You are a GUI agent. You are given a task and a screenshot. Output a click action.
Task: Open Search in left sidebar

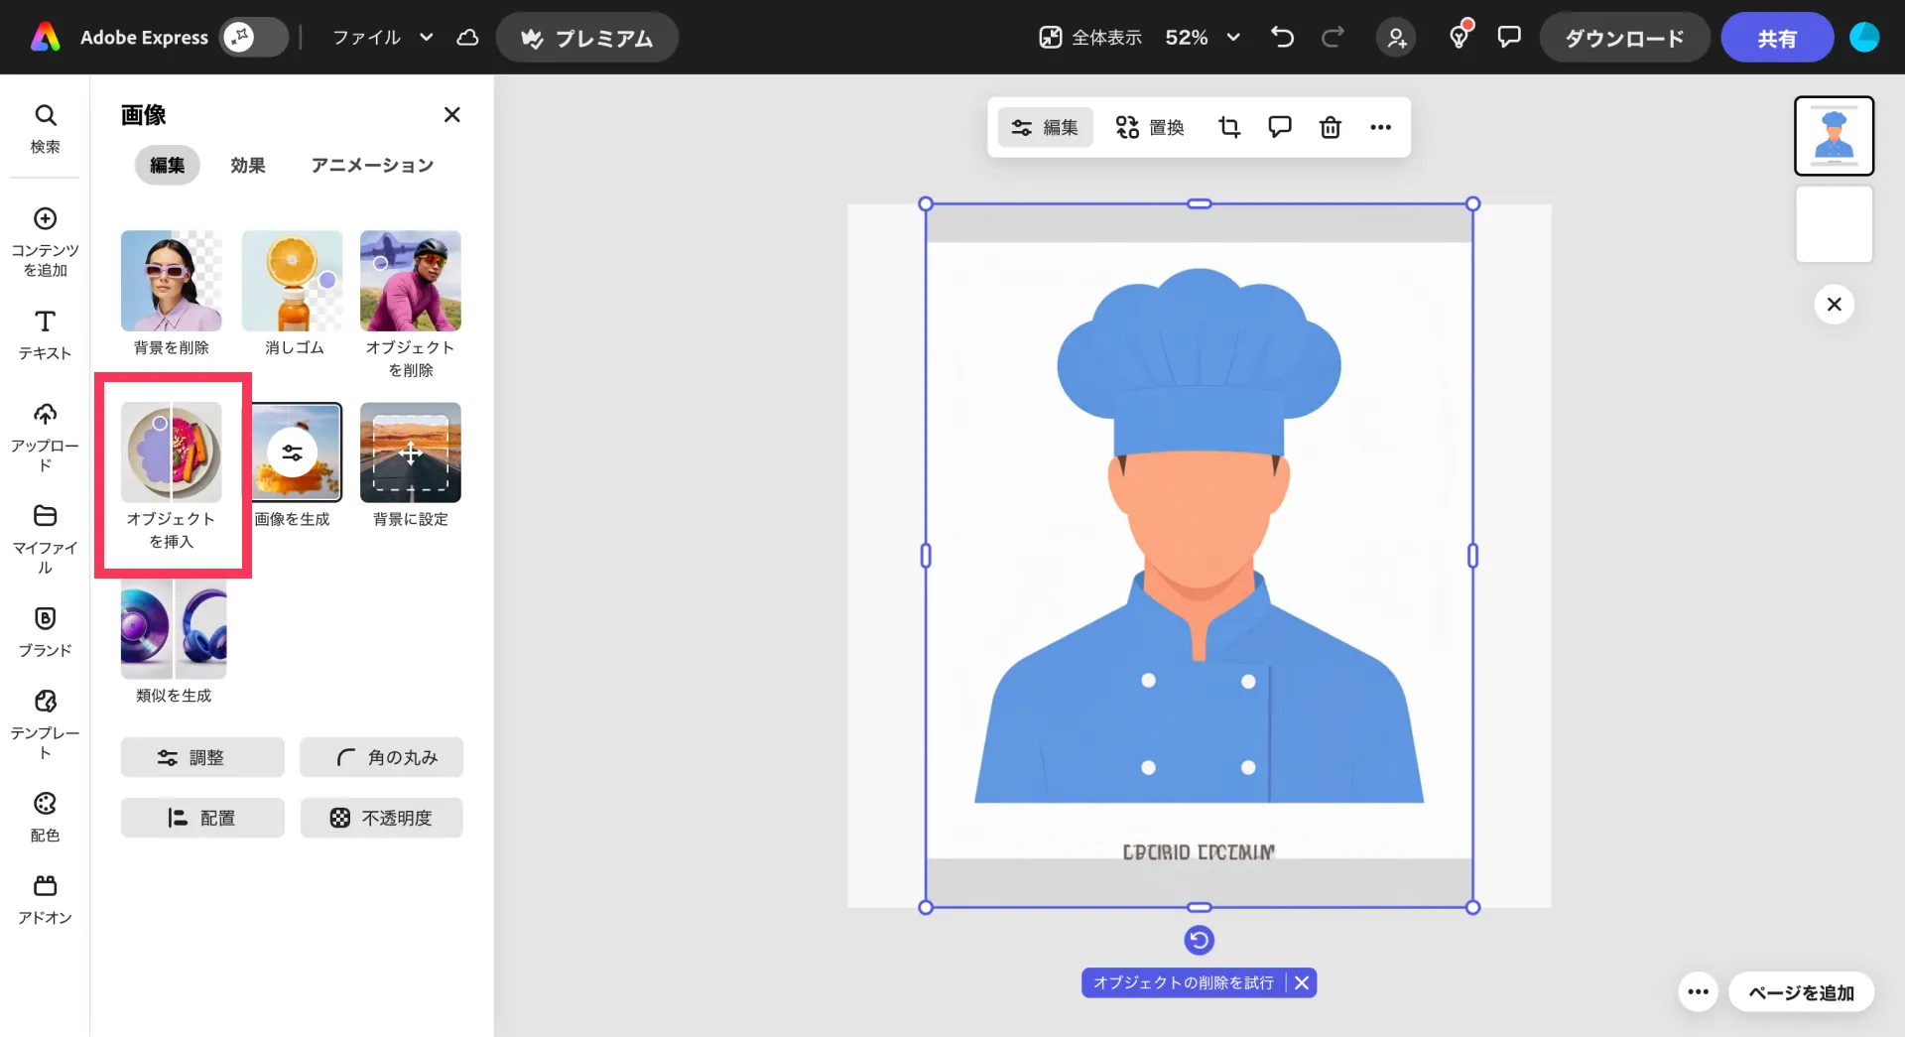[x=45, y=128]
